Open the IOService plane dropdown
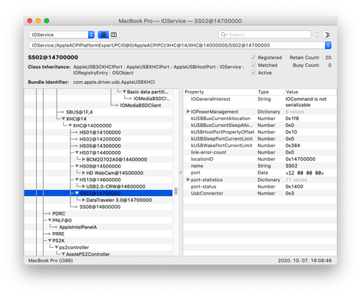 click(x=62, y=35)
